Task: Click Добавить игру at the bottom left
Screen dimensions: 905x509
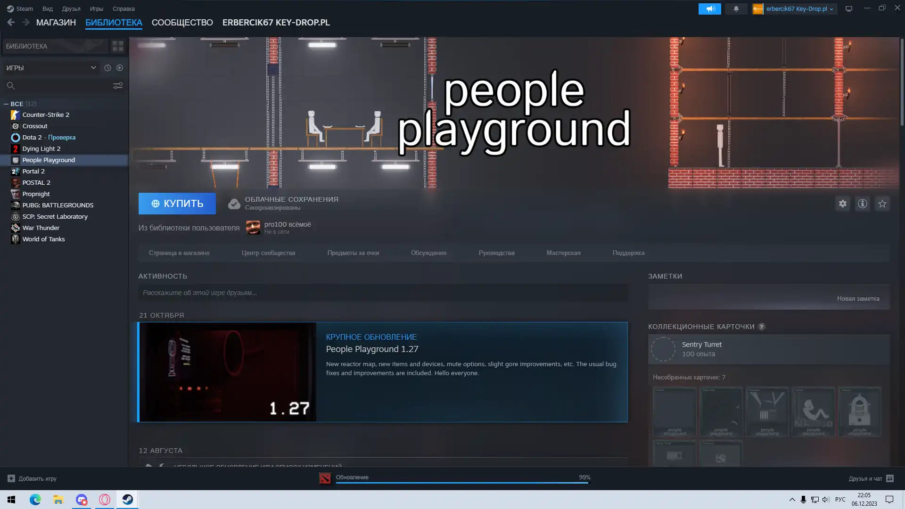Action: 33,478
